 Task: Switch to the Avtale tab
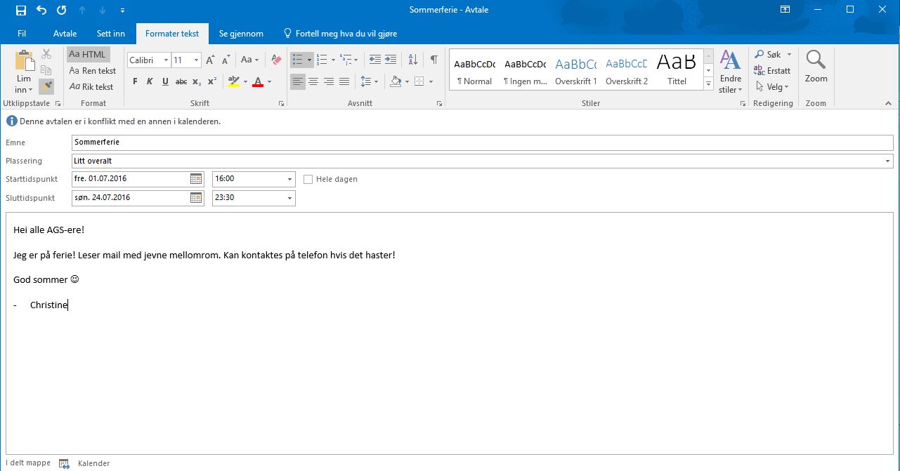[x=65, y=33]
